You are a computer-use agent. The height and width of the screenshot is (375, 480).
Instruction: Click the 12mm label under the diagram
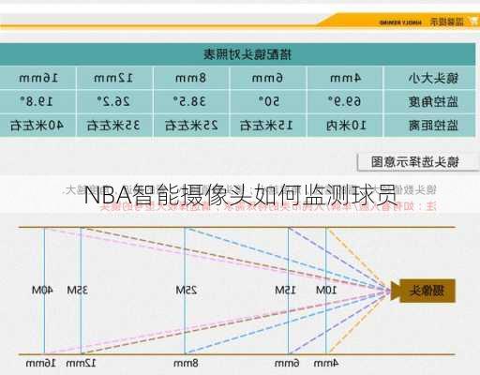(x=82, y=363)
